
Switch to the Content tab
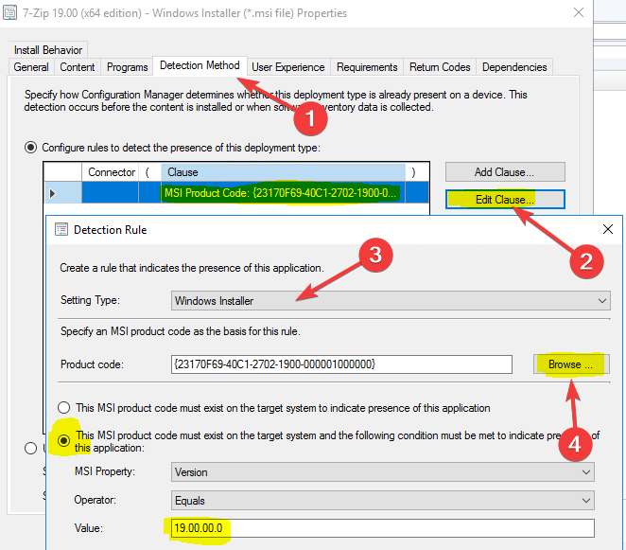tap(78, 67)
